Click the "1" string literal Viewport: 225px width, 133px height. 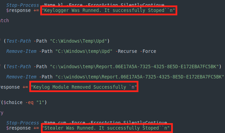click(x=40, y=102)
